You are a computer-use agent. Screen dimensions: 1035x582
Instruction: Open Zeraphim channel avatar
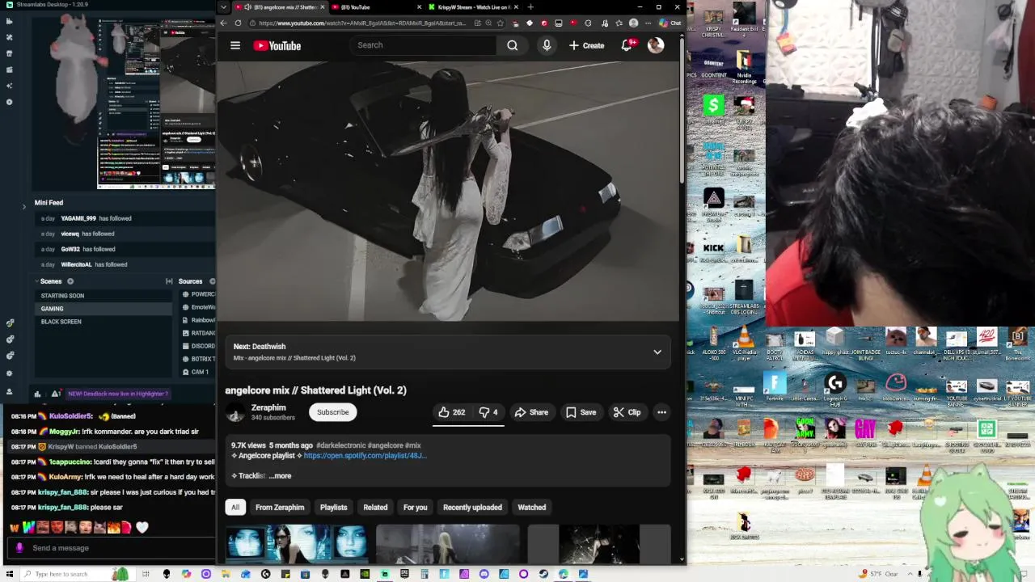click(234, 412)
